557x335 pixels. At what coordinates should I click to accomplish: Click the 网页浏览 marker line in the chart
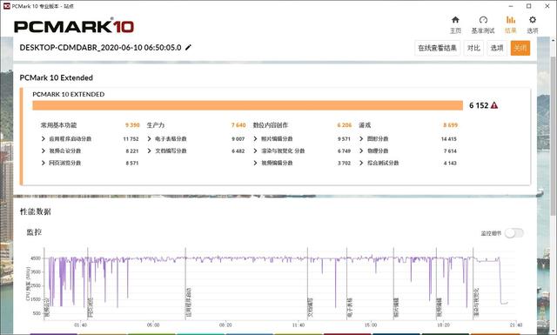point(88,284)
